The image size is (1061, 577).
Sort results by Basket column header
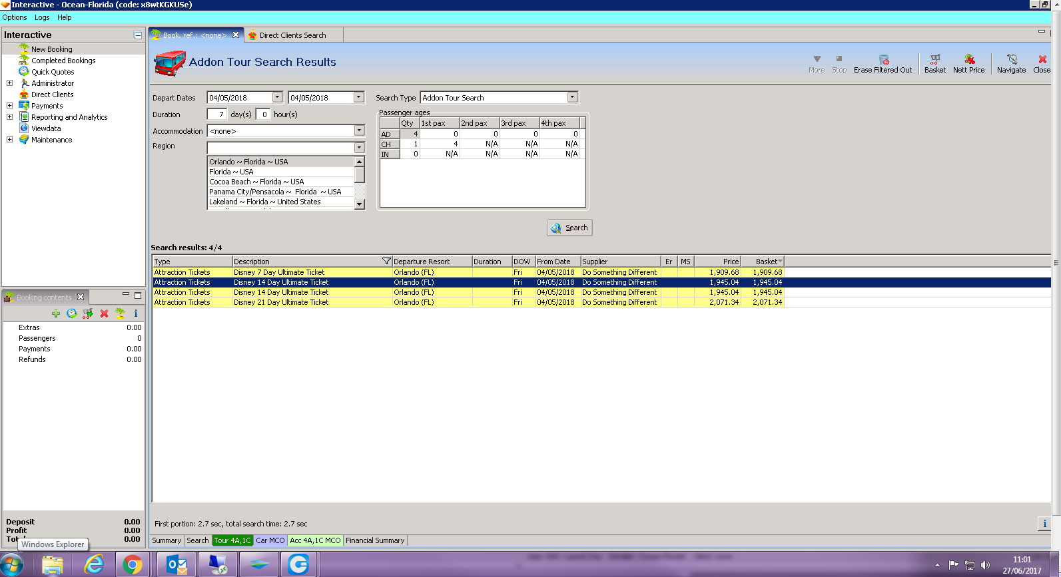(763, 262)
